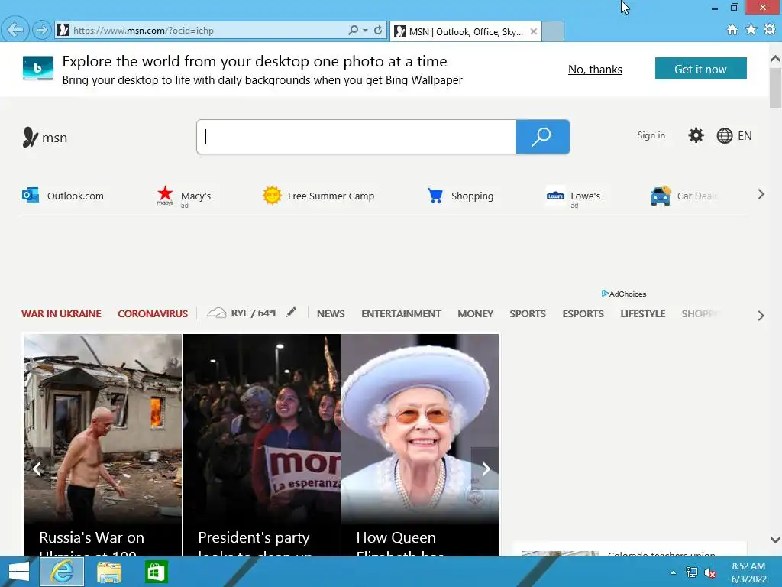Click the AdChoices link
The height and width of the screenshot is (587, 782).
pos(624,294)
